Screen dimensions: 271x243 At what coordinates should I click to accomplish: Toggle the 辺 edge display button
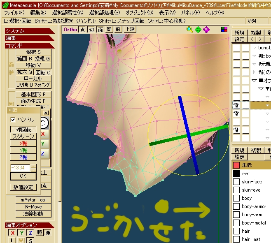point(91,29)
